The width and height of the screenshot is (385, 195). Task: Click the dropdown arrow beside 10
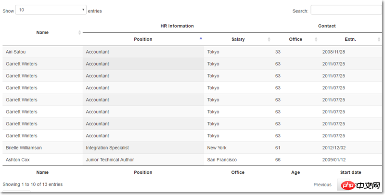83,10
